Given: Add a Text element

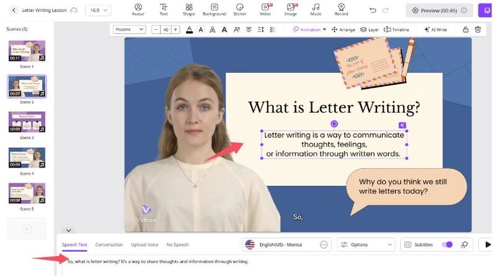Looking at the screenshot, I should point(164,10).
